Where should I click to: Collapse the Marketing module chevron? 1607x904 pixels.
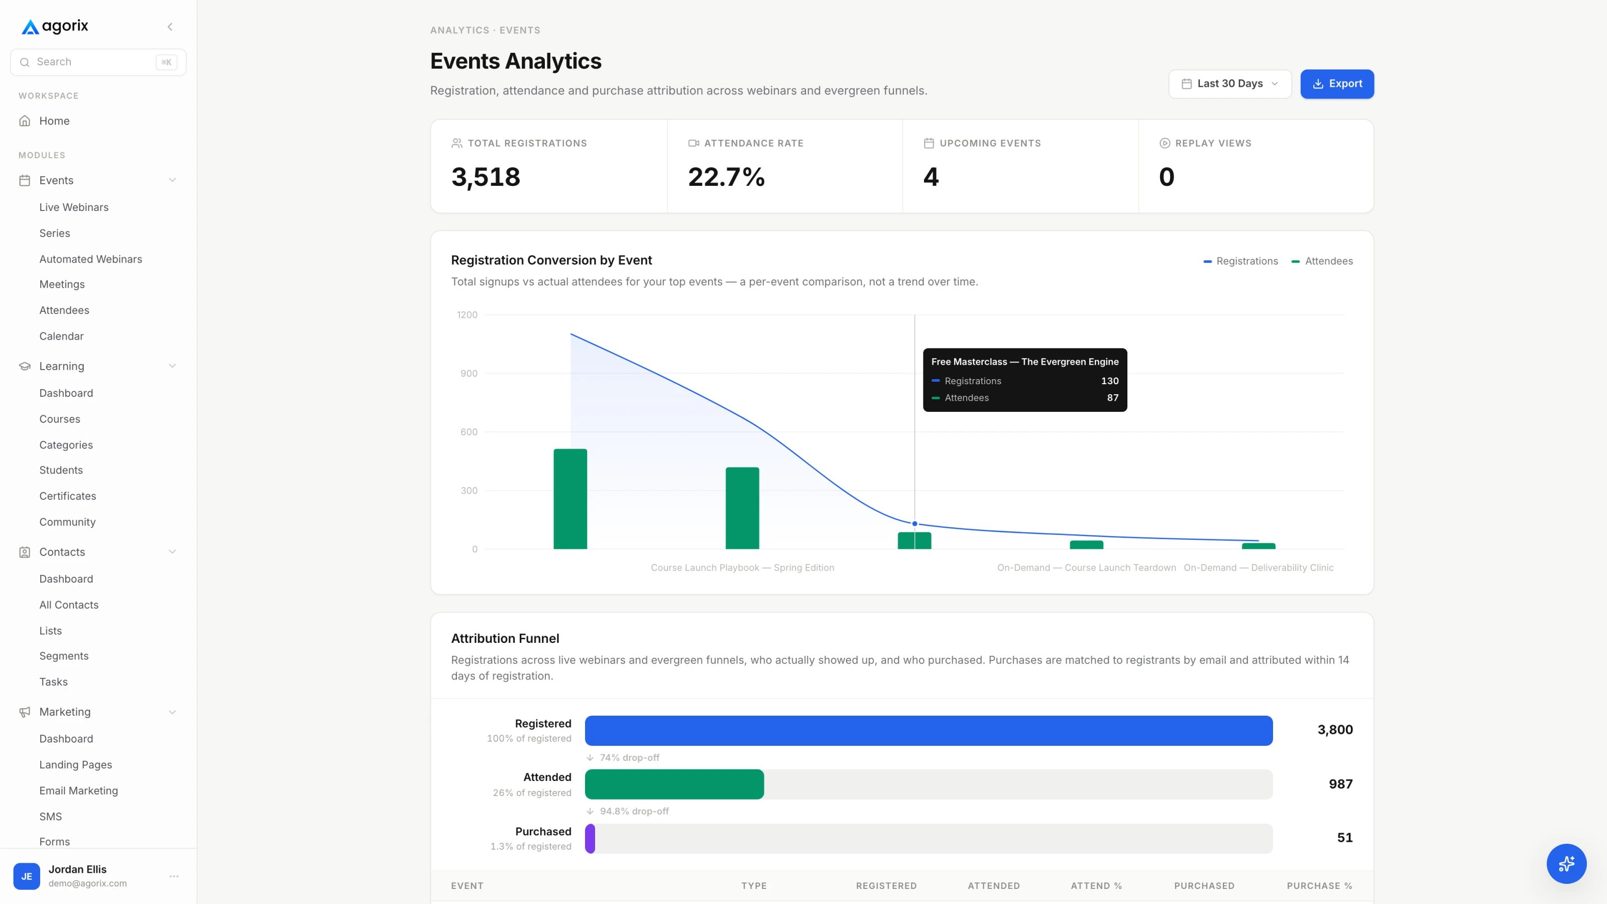click(x=172, y=712)
